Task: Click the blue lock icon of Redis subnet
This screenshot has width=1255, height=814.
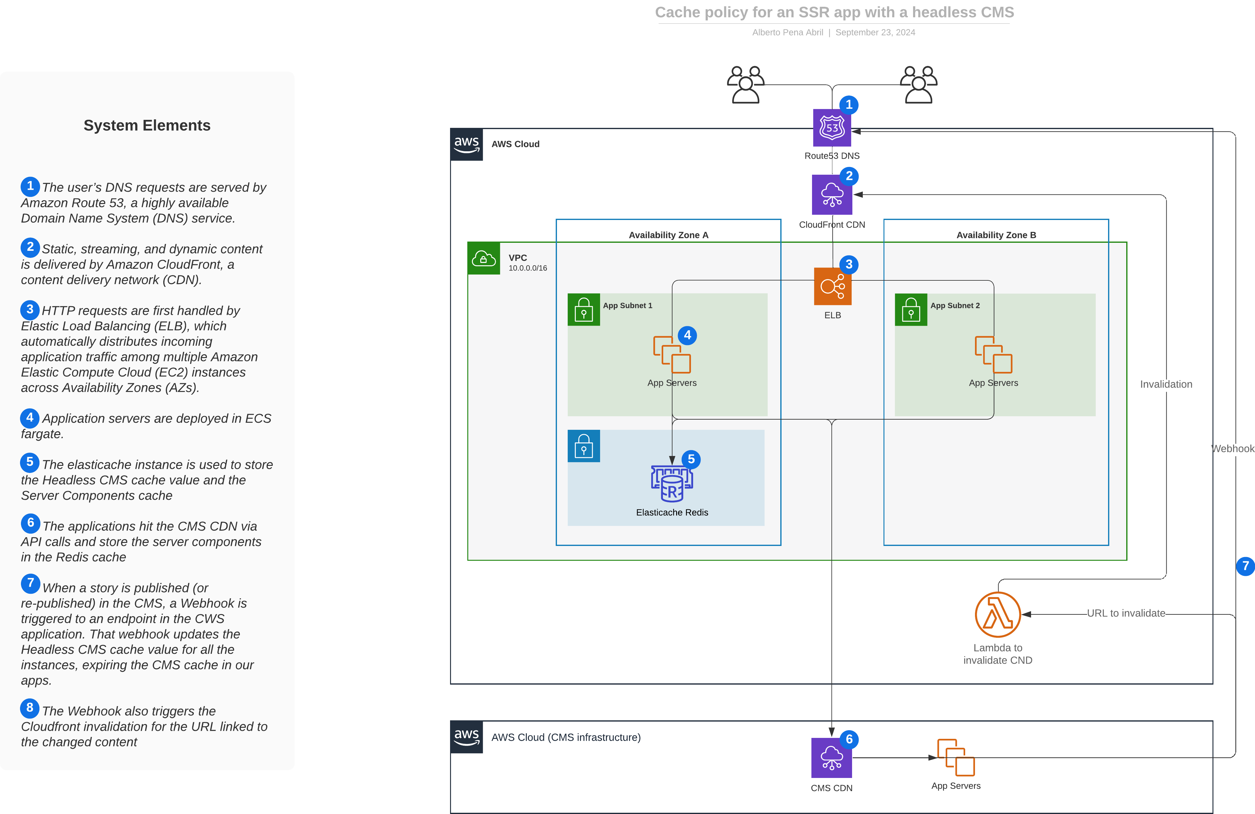Action: point(584,446)
